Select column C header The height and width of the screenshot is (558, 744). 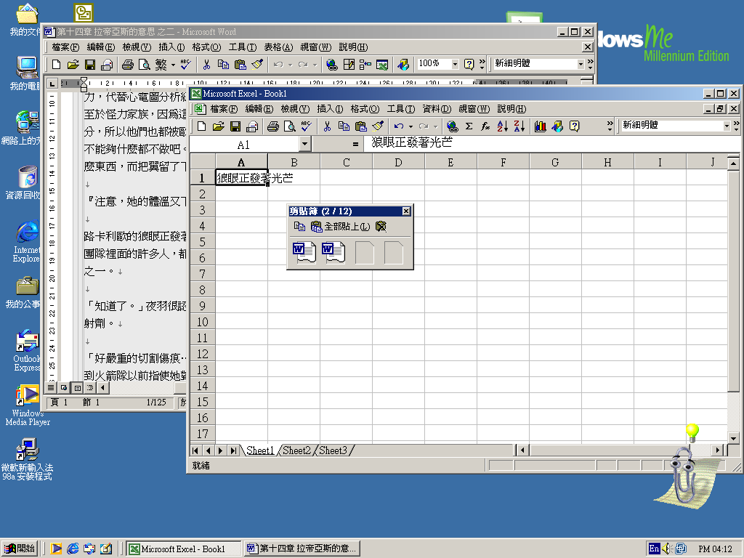click(347, 162)
